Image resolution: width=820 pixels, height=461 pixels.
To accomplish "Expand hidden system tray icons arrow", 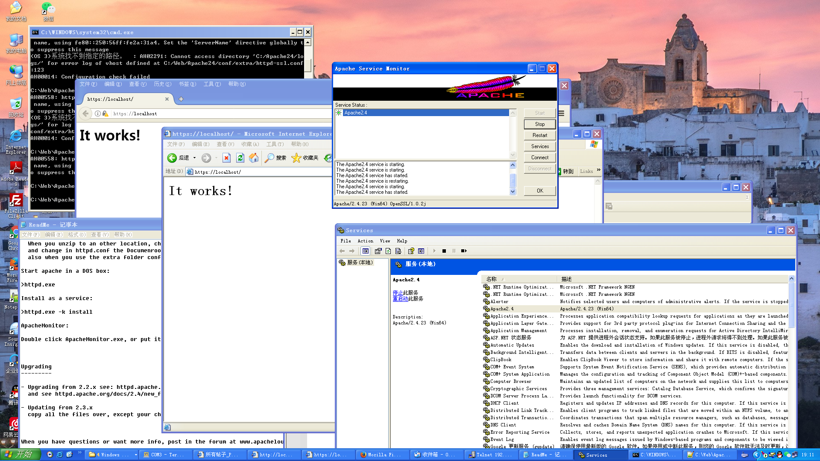I will point(756,455).
